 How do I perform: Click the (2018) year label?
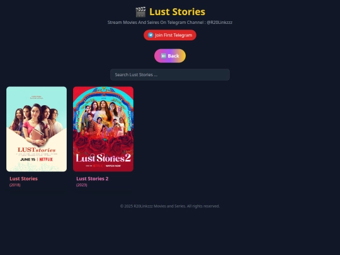[15, 185]
